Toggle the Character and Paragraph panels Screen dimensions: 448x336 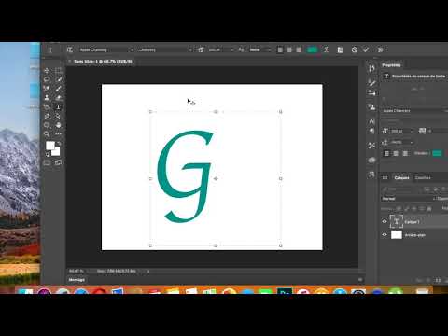click(341, 49)
